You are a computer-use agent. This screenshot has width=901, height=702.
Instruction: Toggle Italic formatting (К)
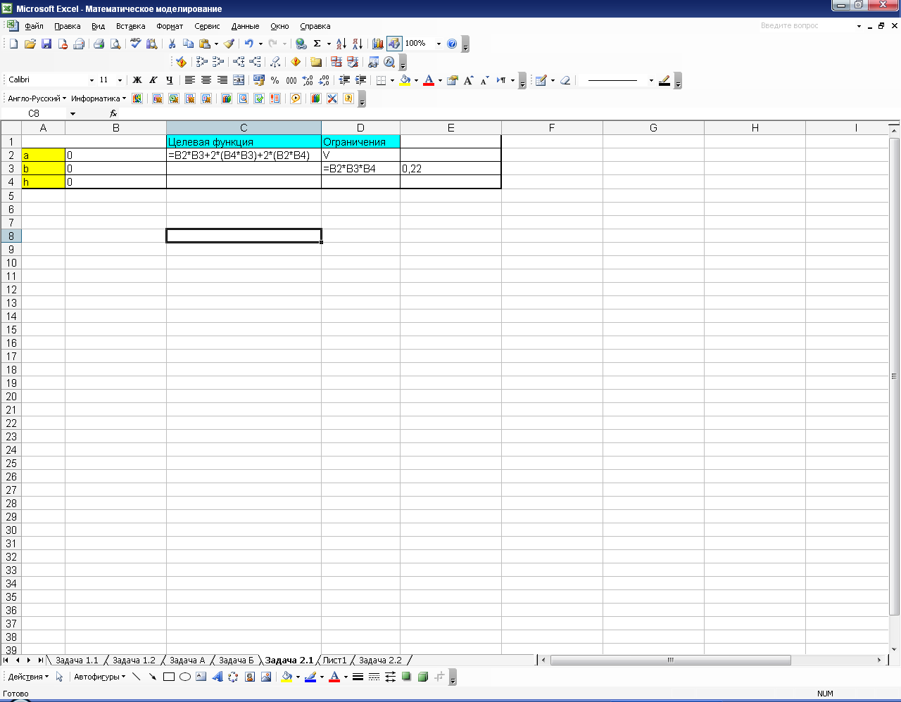coord(153,80)
